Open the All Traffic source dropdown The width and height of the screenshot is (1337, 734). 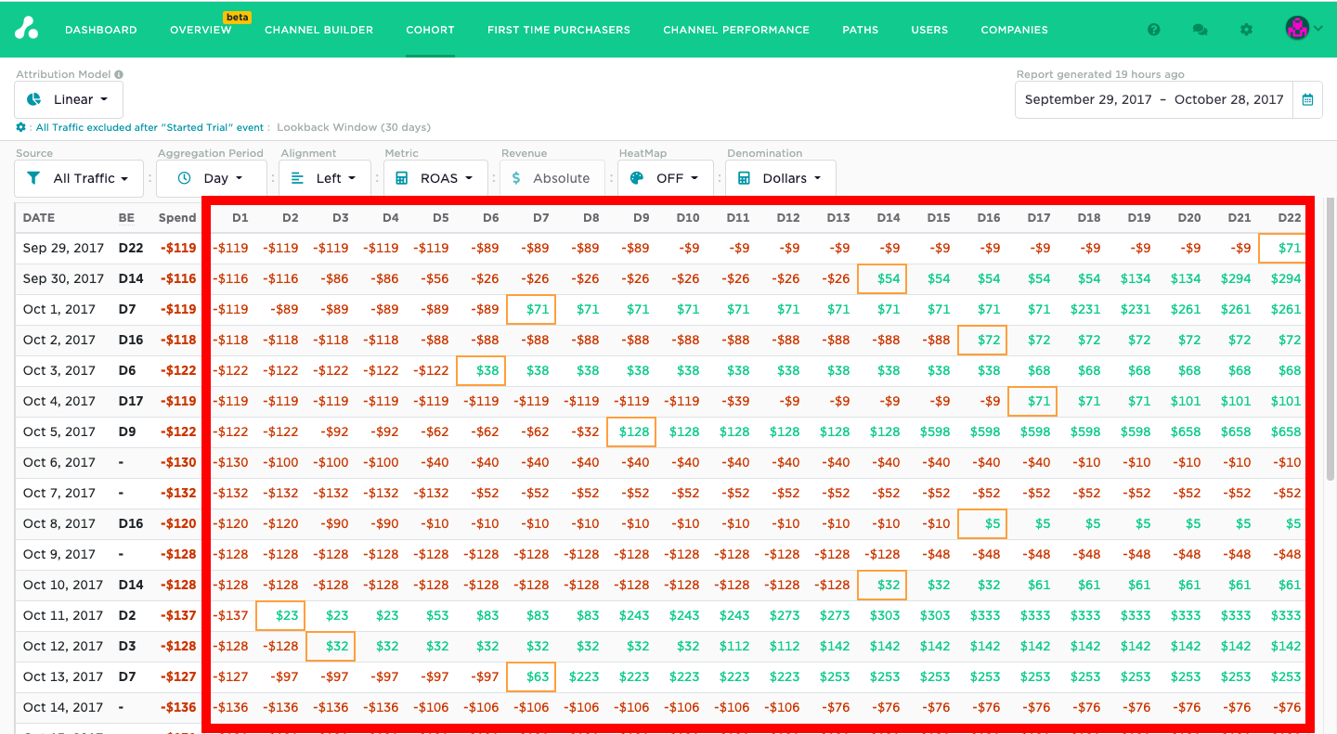(x=81, y=178)
